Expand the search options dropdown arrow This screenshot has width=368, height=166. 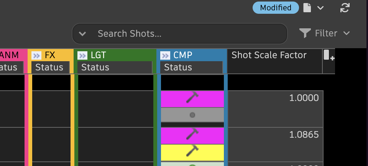coord(82,34)
